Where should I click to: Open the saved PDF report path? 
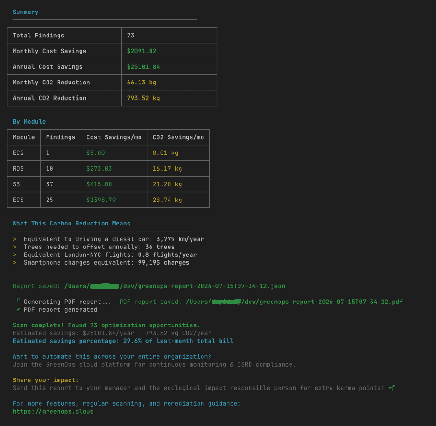[294, 302]
